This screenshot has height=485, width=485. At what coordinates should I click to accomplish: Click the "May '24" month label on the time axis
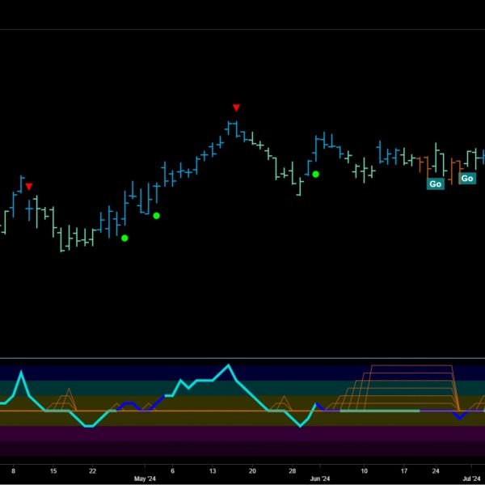click(145, 479)
